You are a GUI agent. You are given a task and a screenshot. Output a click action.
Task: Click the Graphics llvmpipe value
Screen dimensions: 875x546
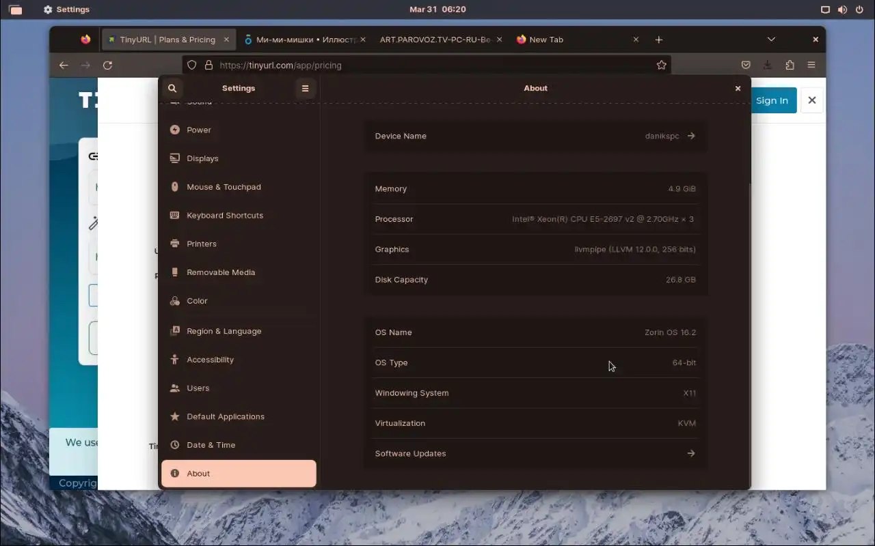(635, 249)
